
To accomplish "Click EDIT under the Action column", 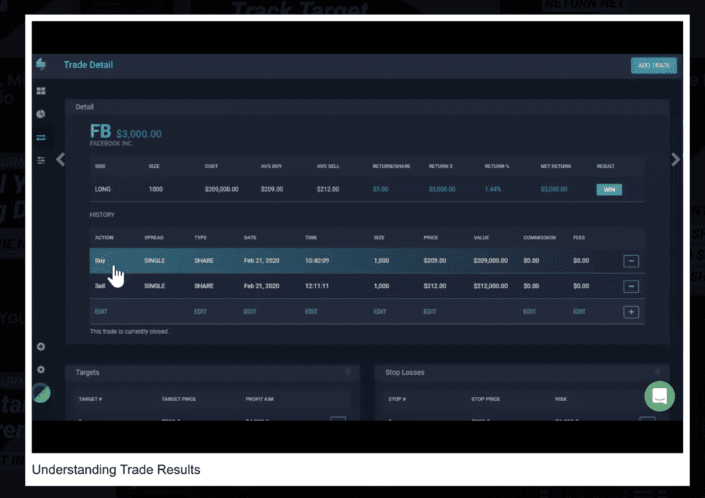I will [101, 311].
